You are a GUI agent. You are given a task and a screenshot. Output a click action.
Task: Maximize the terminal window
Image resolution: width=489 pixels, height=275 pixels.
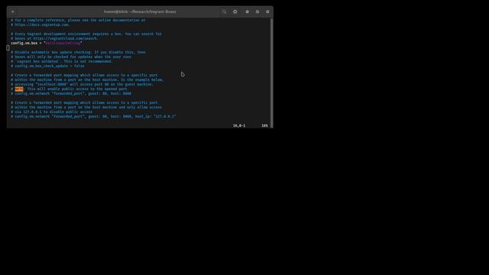[x=257, y=12]
